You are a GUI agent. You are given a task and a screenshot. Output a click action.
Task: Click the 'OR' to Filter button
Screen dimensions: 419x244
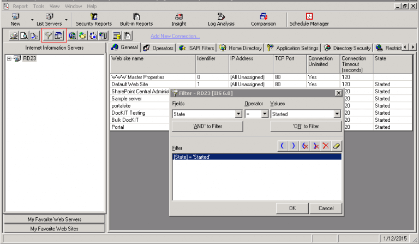[x=306, y=126]
